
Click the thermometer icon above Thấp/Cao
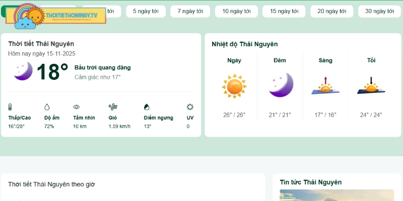tap(10, 107)
